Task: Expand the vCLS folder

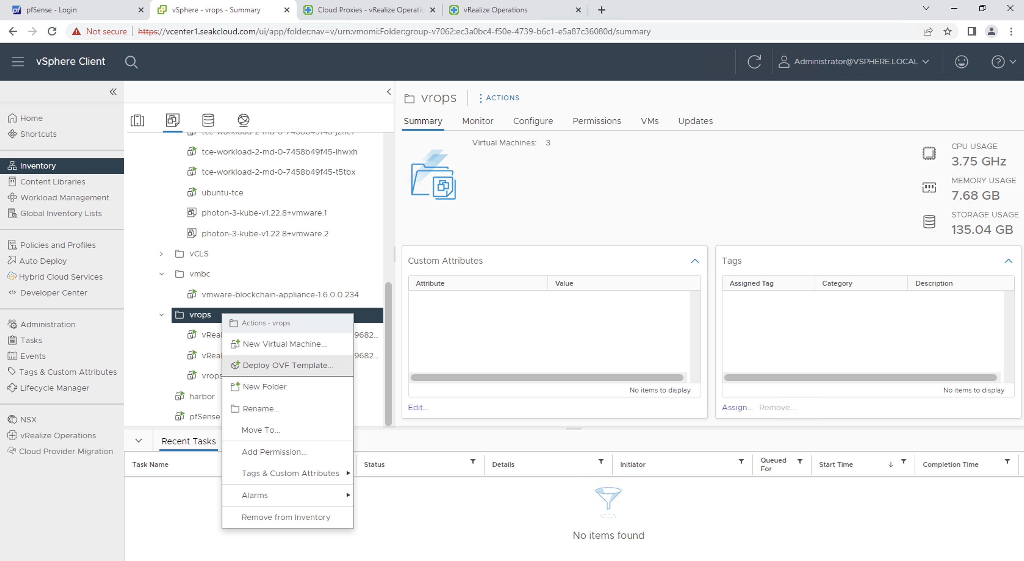Action: click(x=161, y=254)
